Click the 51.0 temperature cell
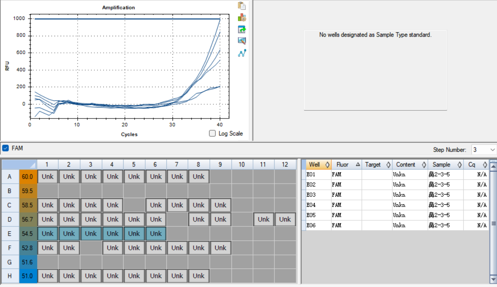497x287 pixels. 28,276
